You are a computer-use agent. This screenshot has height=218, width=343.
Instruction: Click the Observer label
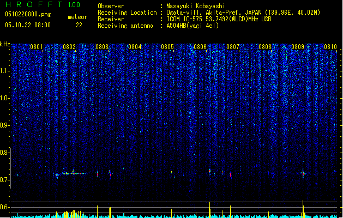[x=111, y=6]
